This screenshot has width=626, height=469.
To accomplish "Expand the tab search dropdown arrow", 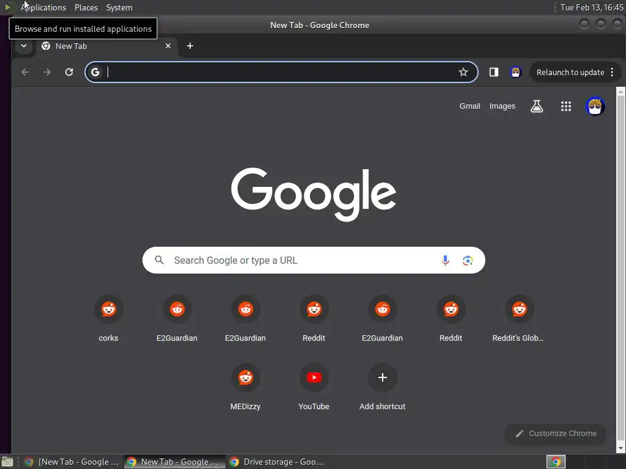I will pos(24,46).
